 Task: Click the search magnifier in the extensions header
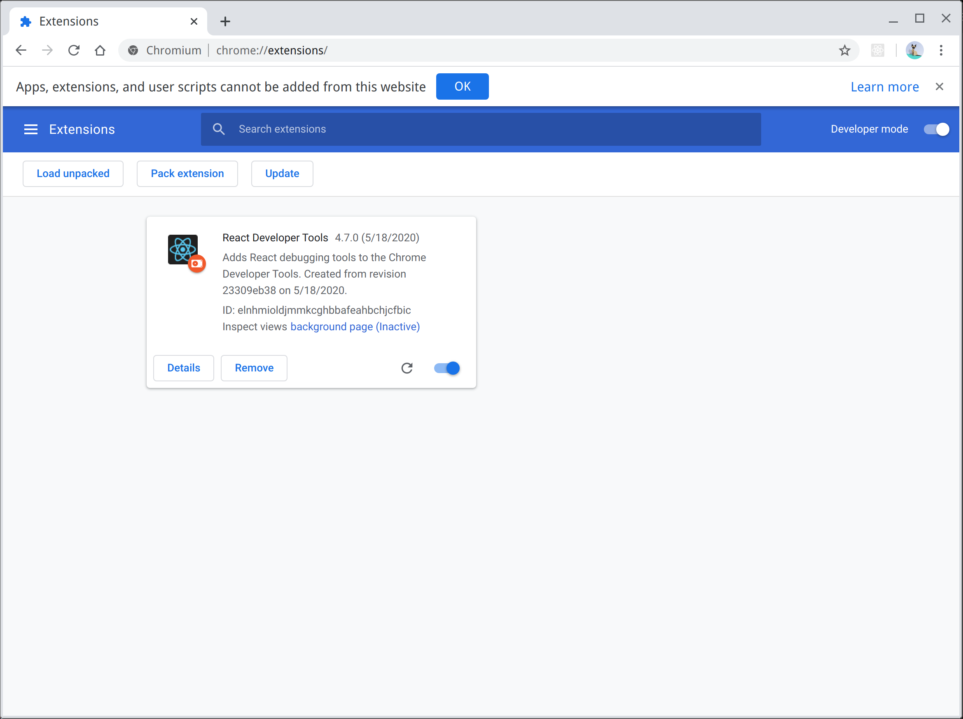click(x=219, y=129)
